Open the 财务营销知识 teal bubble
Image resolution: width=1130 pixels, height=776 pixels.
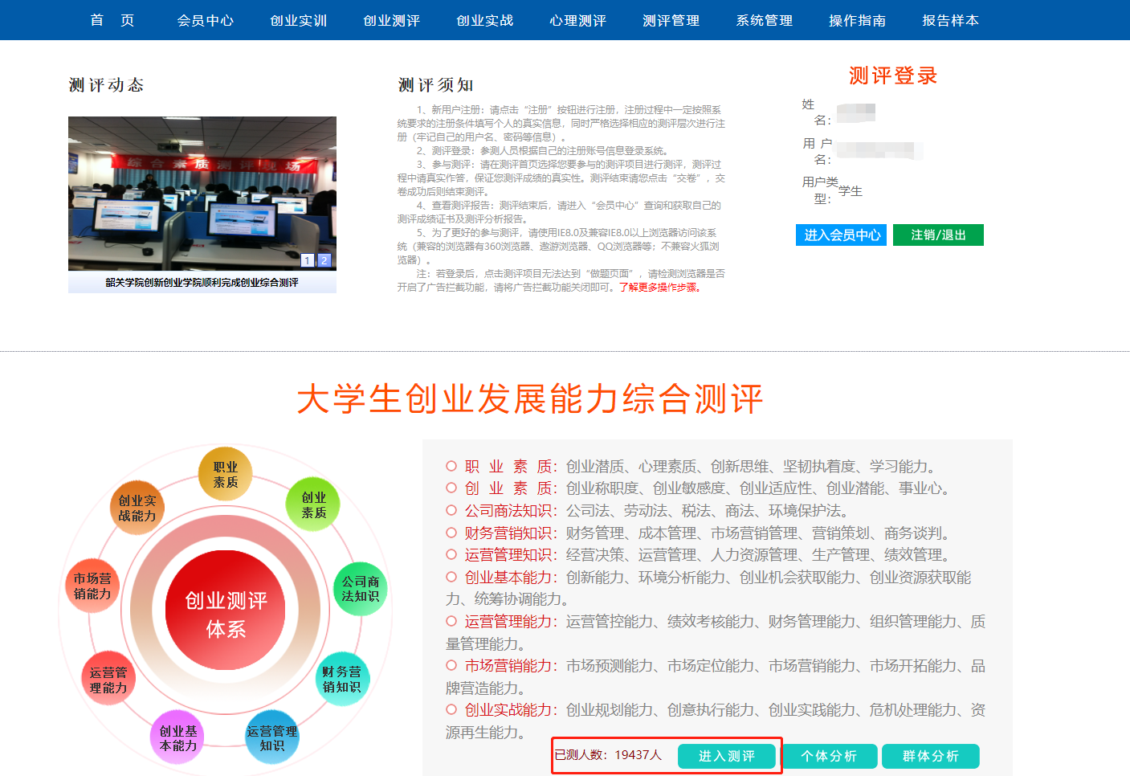click(x=342, y=679)
